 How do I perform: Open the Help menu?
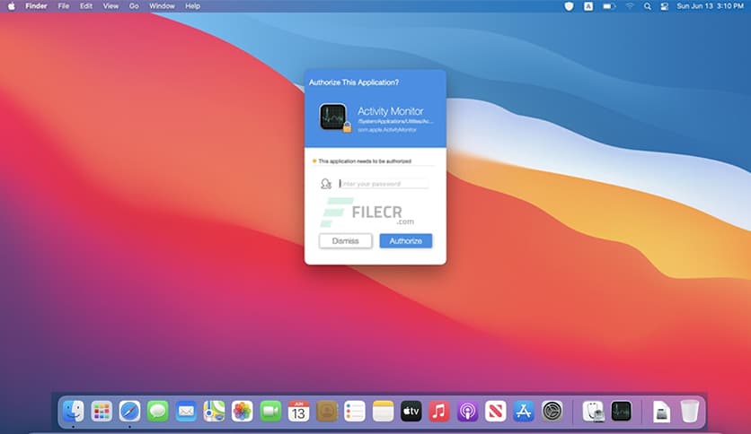tap(192, 6)
